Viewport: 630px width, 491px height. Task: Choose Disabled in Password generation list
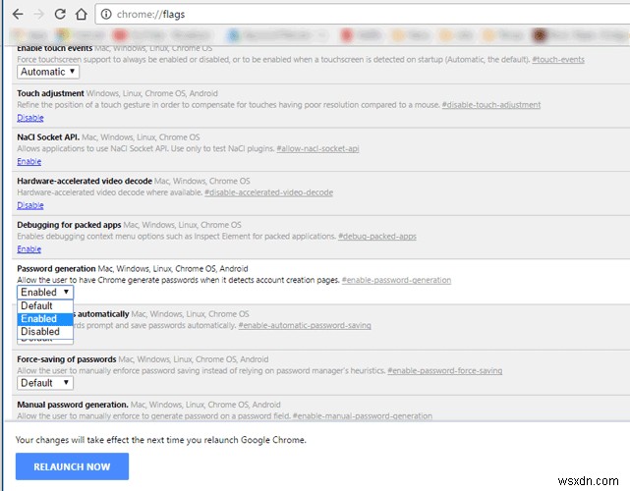pos(45,332)
